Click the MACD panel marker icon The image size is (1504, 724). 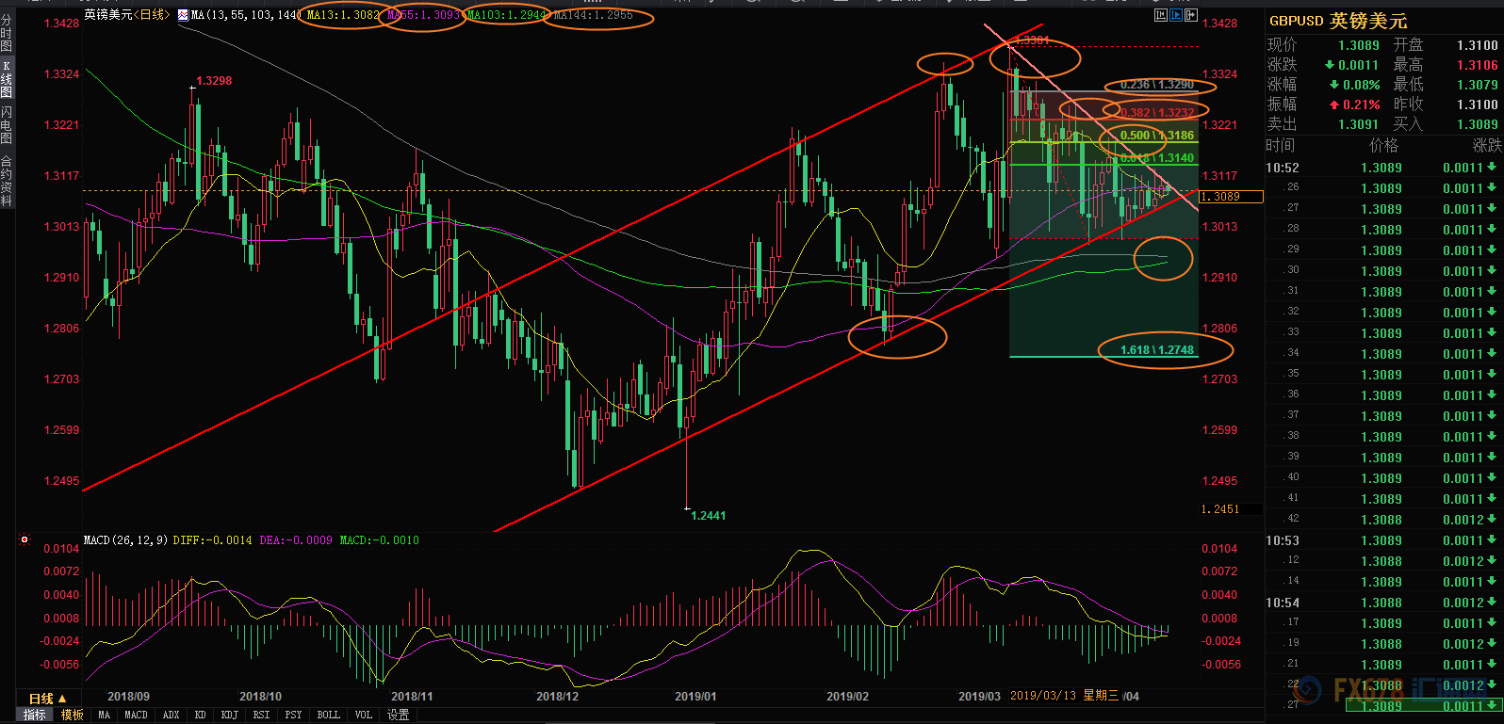(25, 539)
